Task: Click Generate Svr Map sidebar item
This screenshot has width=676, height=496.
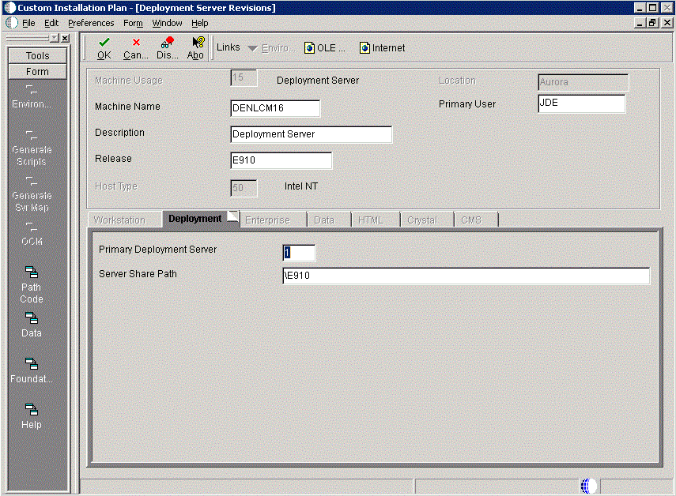Action: click(x=32, y=194)
